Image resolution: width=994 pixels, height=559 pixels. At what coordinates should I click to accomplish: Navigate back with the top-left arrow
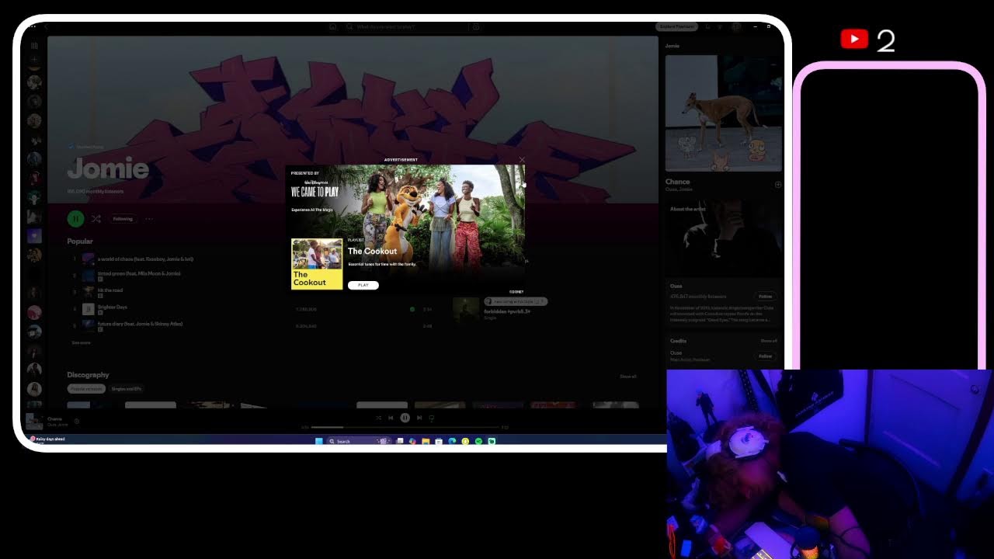(x=46, y=26)
